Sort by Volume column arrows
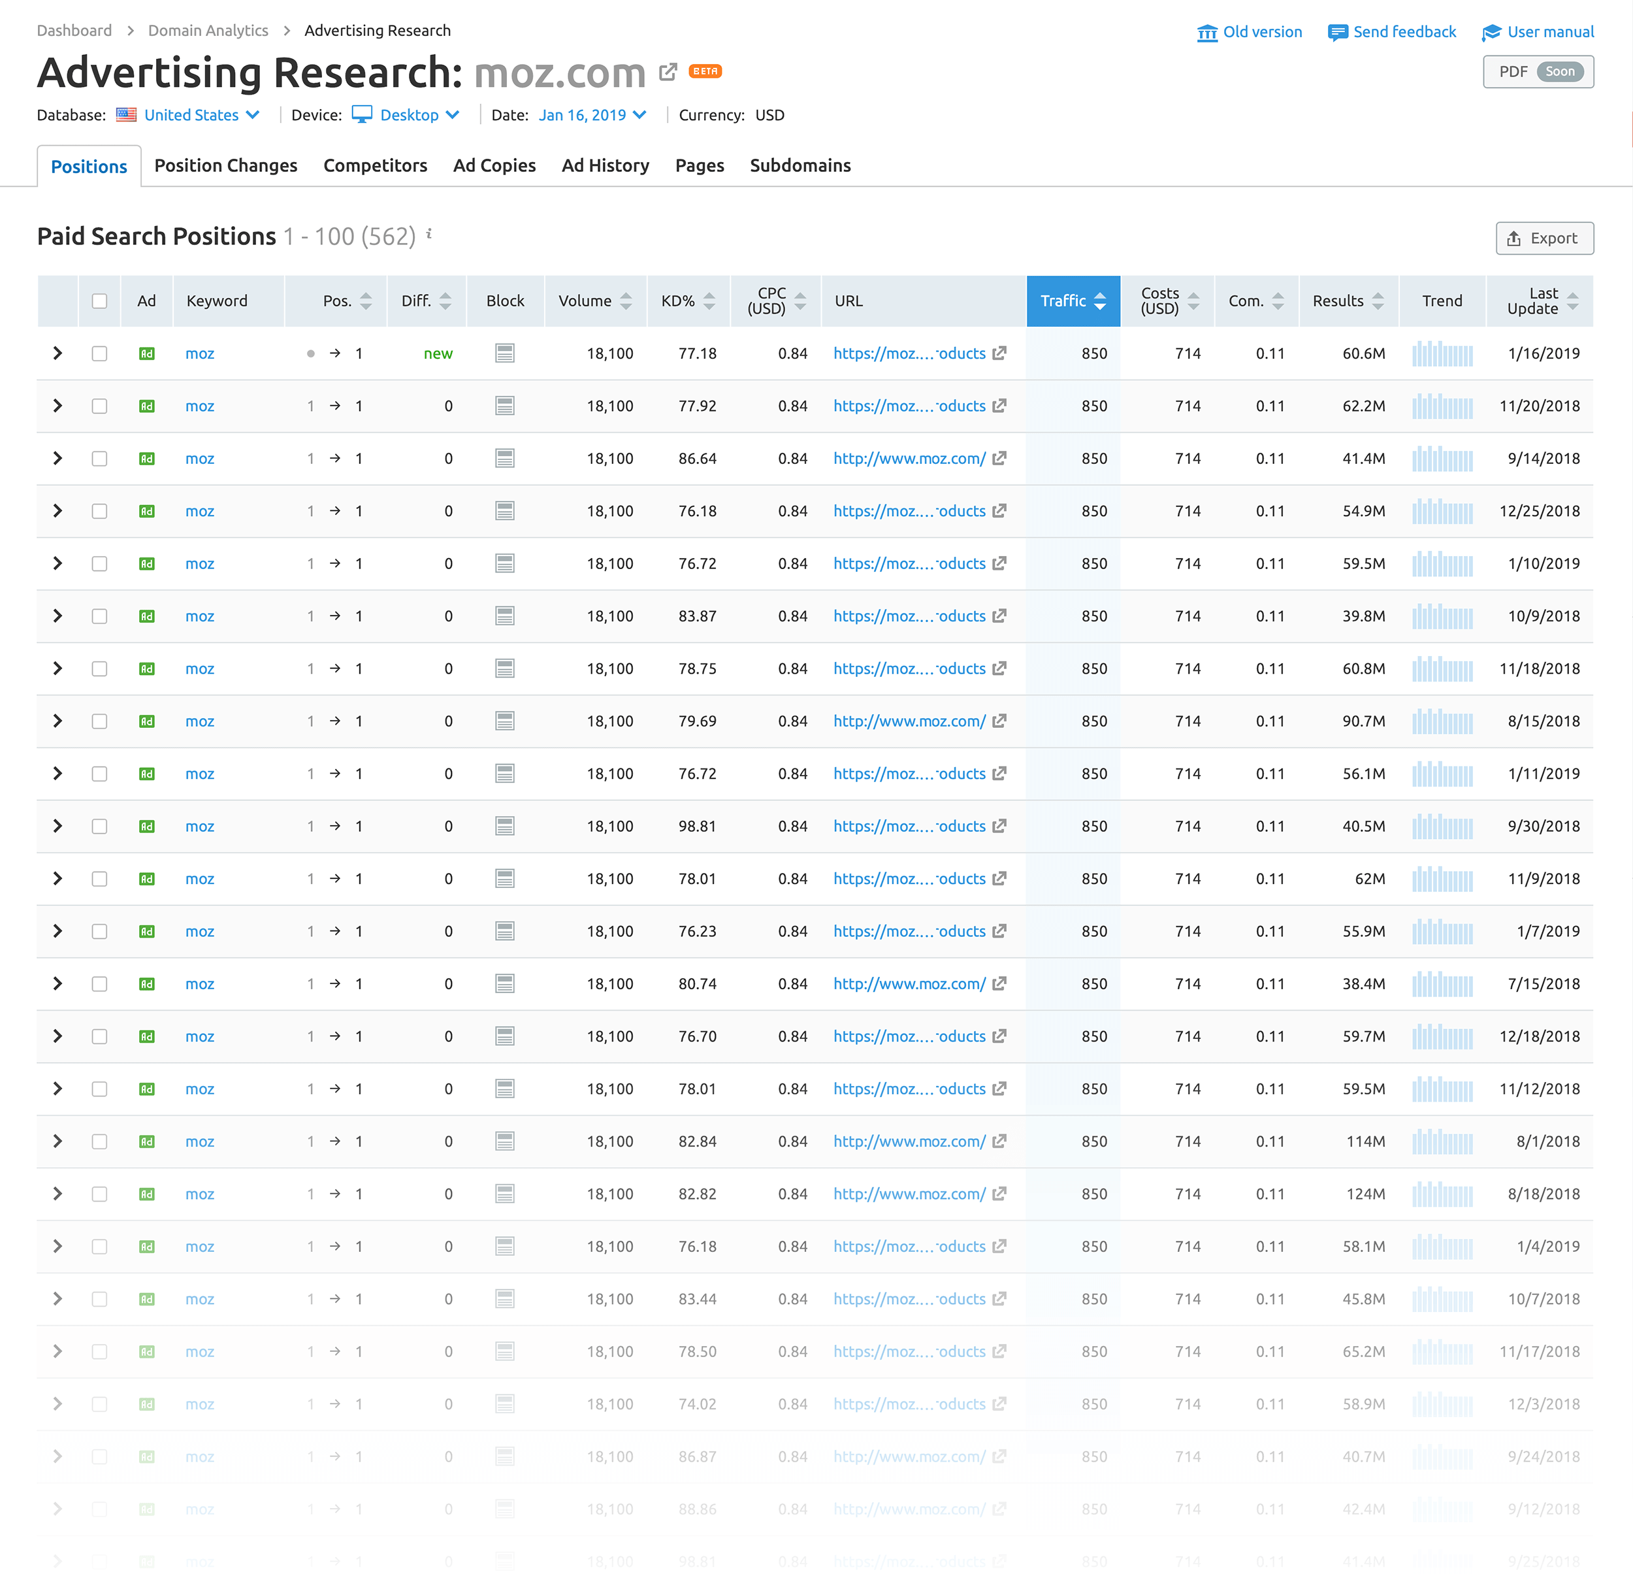1633x1576 pixels. point(626,301)
